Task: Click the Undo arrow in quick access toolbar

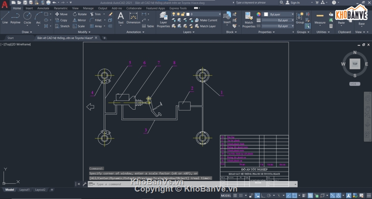Action: tap(54, 3)
